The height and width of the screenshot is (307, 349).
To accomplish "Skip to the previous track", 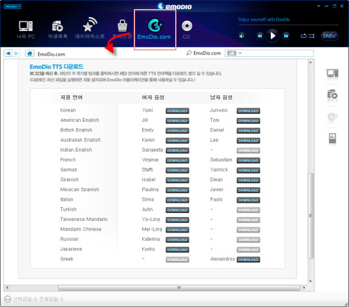I will (x=260, y=36).
